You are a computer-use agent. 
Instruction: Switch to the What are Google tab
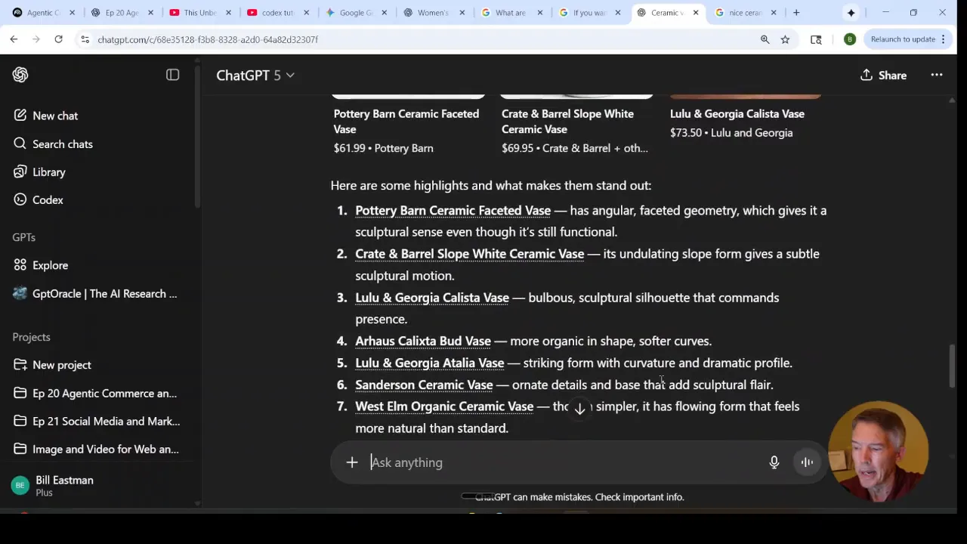511,13
